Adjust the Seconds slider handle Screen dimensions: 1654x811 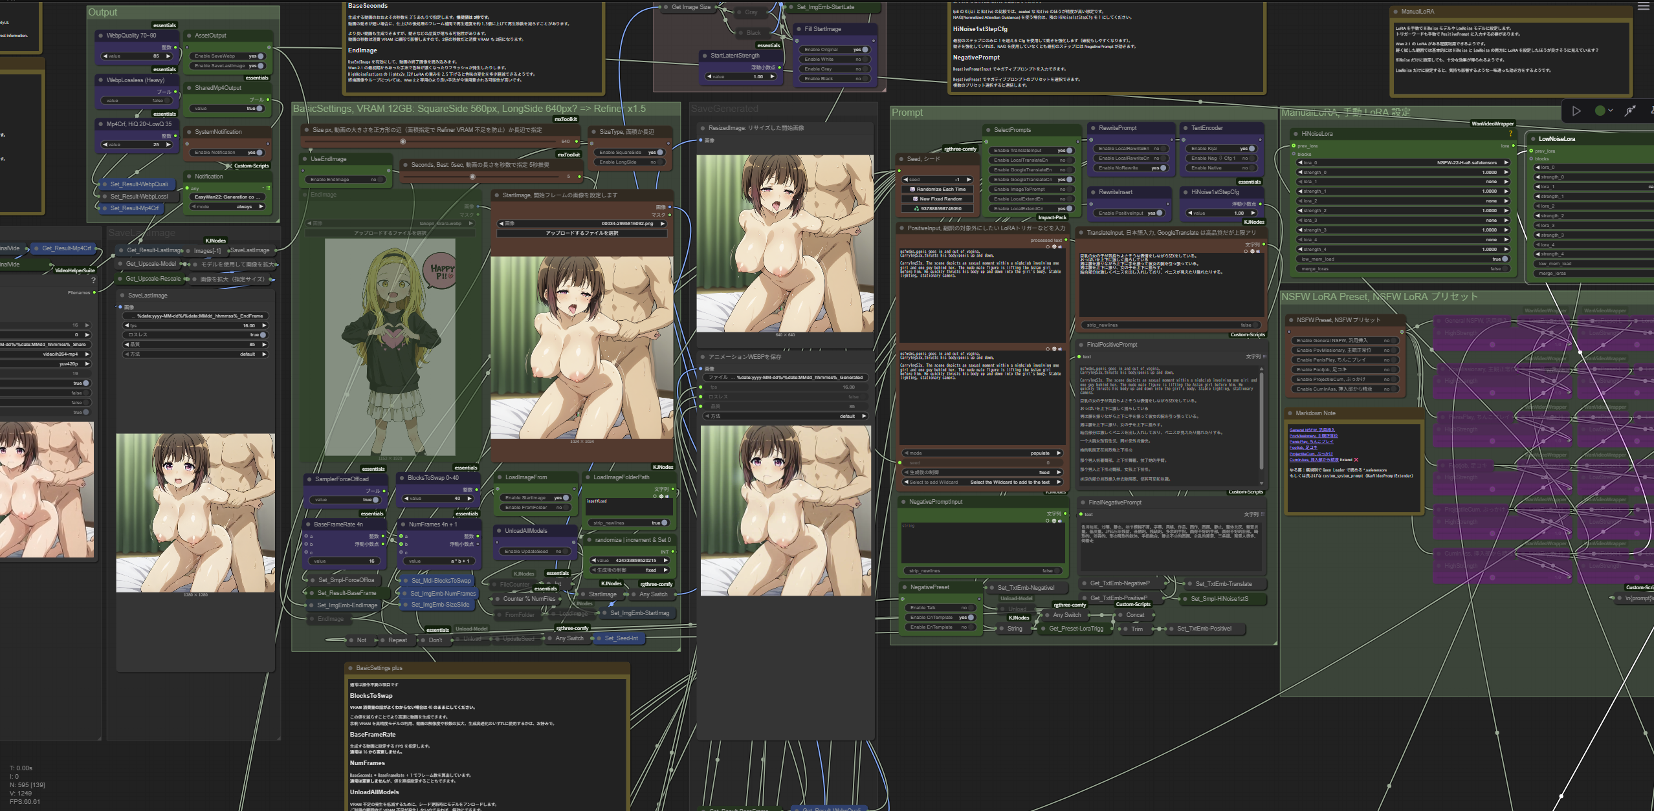pos(472,177)
